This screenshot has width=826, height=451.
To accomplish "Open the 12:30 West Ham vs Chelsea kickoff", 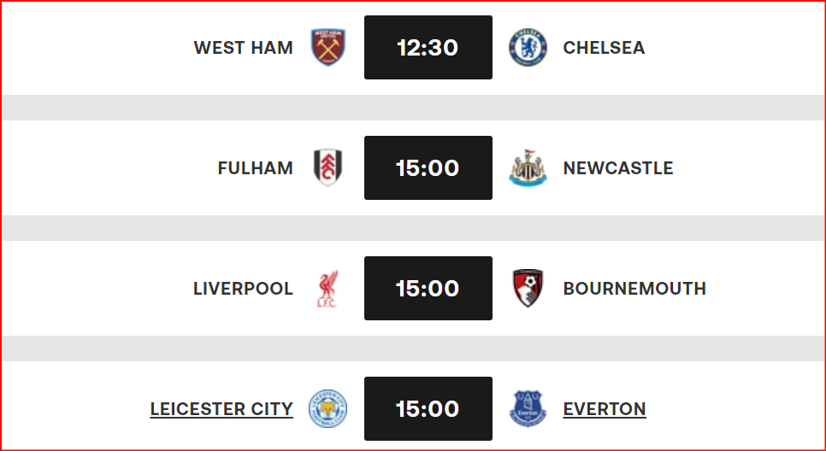I will (428, 48).
